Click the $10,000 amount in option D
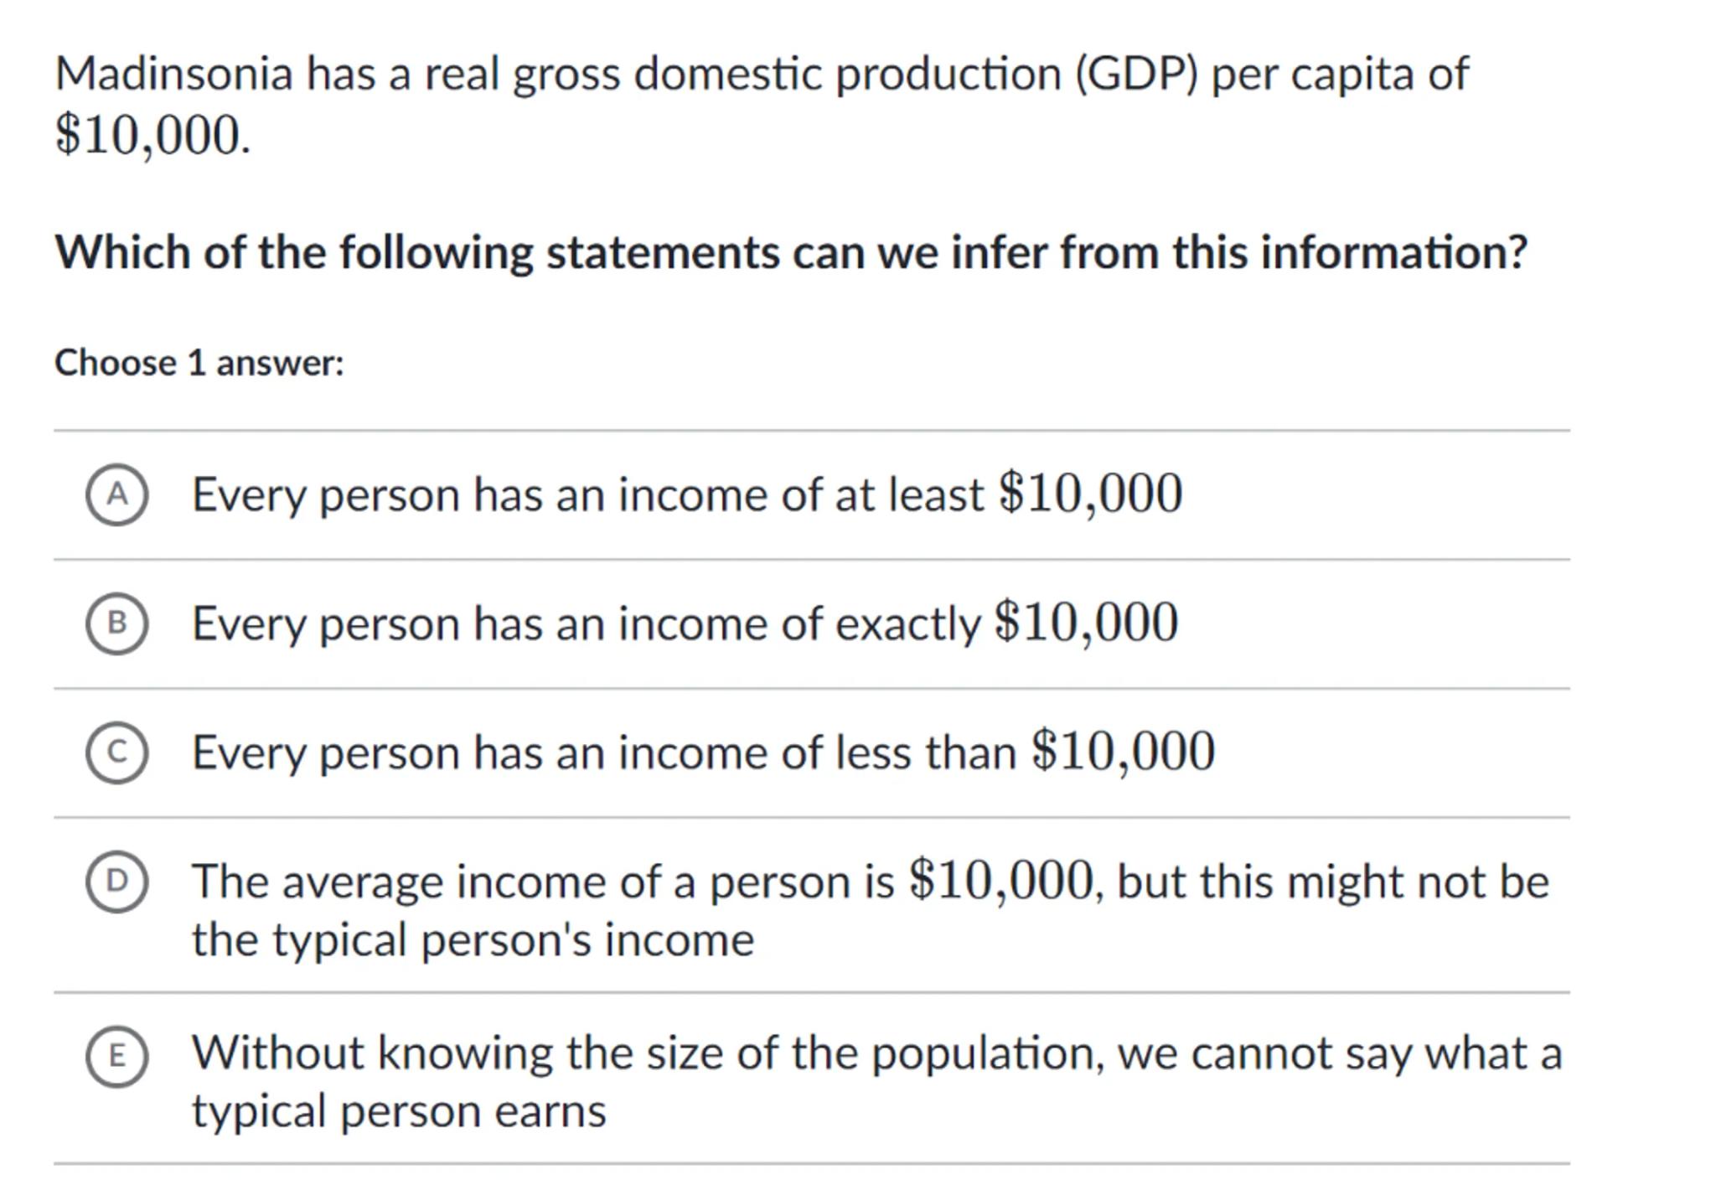This screenshot has width=1716, height=1200. click(1002, 880)
